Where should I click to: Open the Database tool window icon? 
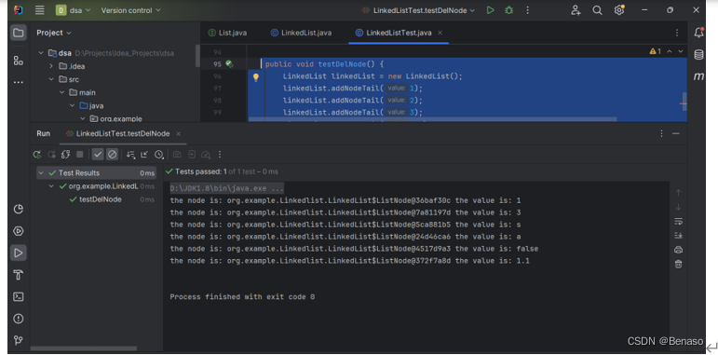pyautogui.click(x=698, y=55)
